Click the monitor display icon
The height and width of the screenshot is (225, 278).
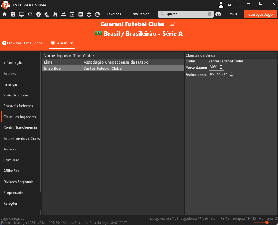22,14
